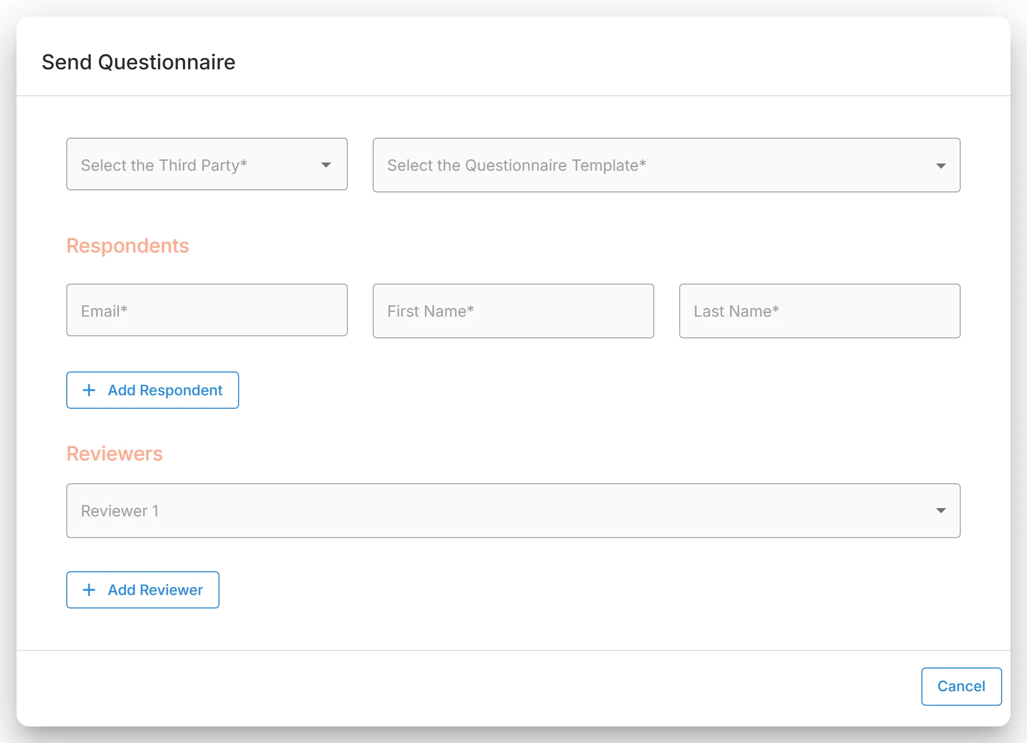Focus the Last Name field

(x=820, y=311)
